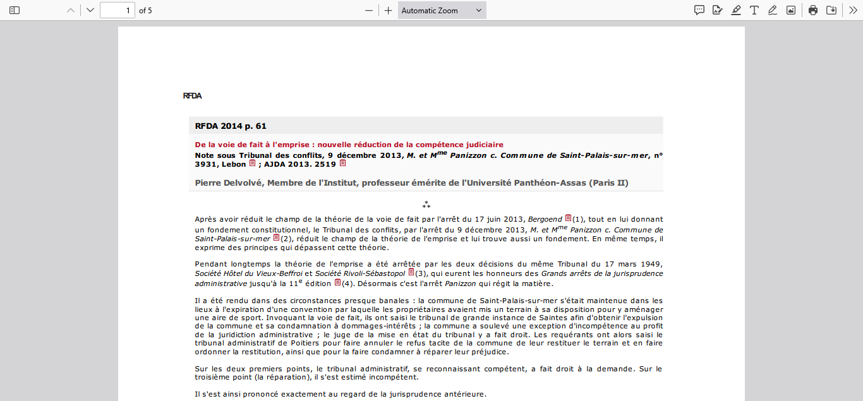Print the PDF document

(813, 10)
